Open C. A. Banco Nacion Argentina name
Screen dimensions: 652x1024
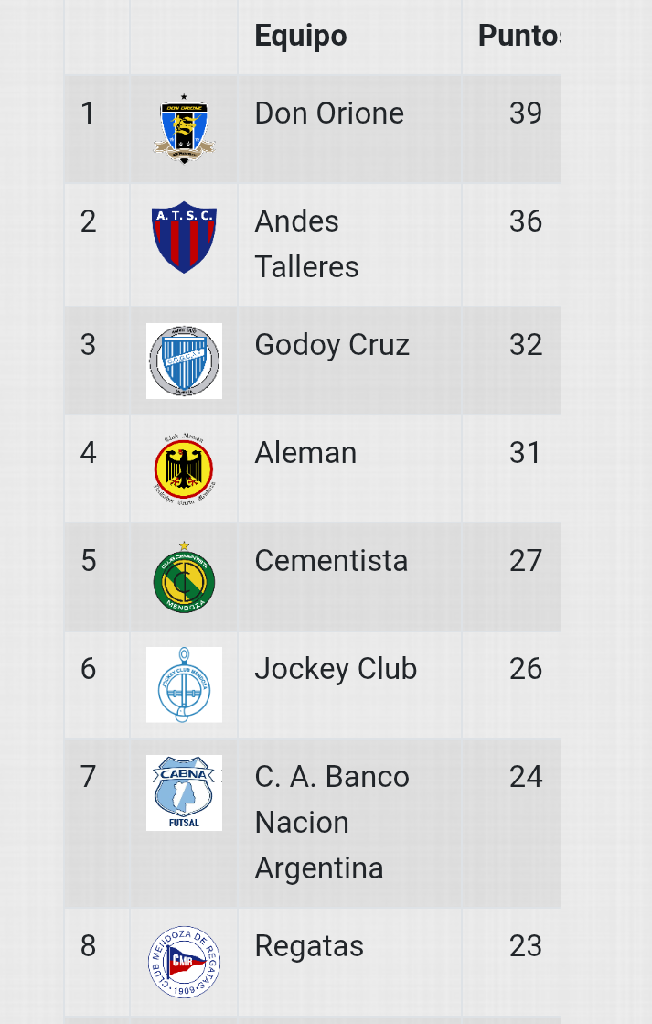[332, 822]
